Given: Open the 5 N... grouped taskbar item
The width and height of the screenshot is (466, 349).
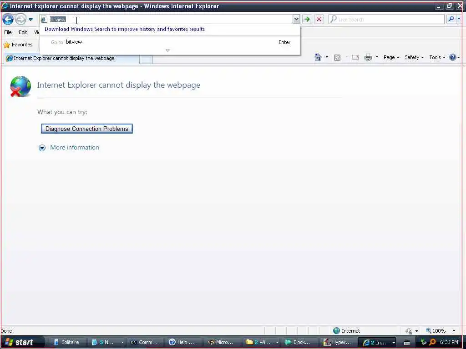Looking at the screenshot, I should point(106,342).
